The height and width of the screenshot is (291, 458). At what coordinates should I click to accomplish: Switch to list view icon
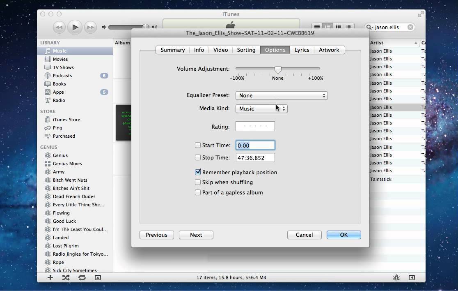point(317,27)
